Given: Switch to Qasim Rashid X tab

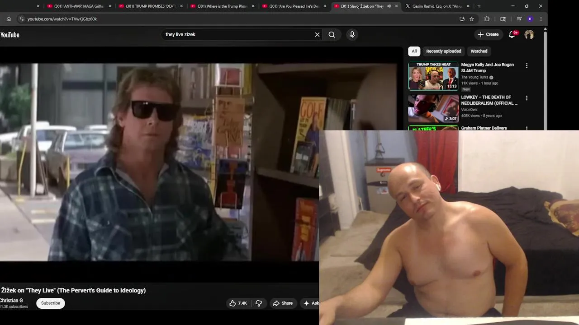Looking at the screenshot, I should (437, 6).
